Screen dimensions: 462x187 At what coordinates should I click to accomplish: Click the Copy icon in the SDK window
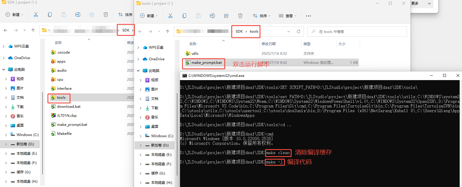tap(50, 15)
